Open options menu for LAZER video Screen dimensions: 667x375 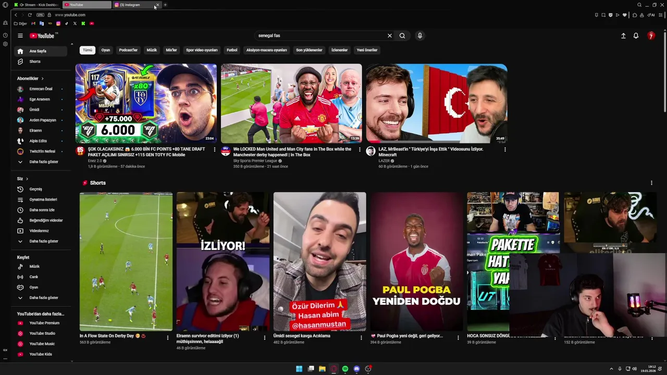coord(504,149)
